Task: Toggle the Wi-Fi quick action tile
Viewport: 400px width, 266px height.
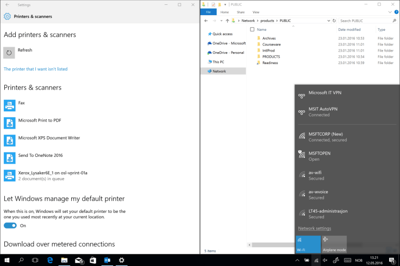Action: [308, 244]
